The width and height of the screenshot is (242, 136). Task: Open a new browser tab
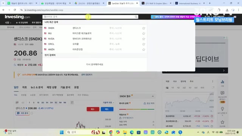[209, 3]
